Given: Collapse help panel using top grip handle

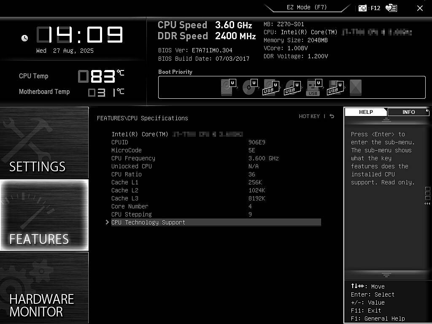Looking at the screenshot, I should (386, 120).
